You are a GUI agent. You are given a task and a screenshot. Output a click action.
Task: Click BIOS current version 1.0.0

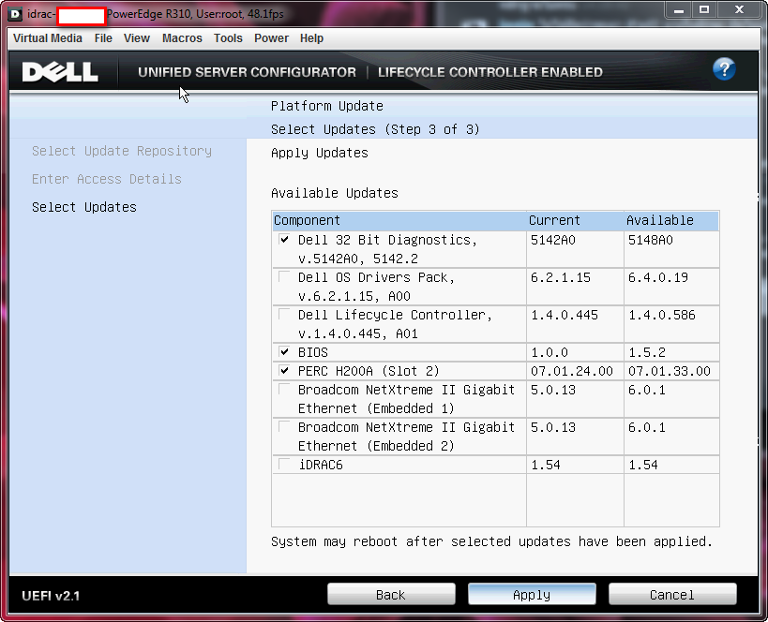click(550, 352)
